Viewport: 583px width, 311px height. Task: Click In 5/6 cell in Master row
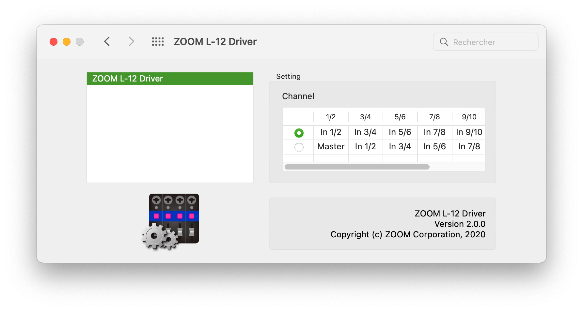(434, 146)
